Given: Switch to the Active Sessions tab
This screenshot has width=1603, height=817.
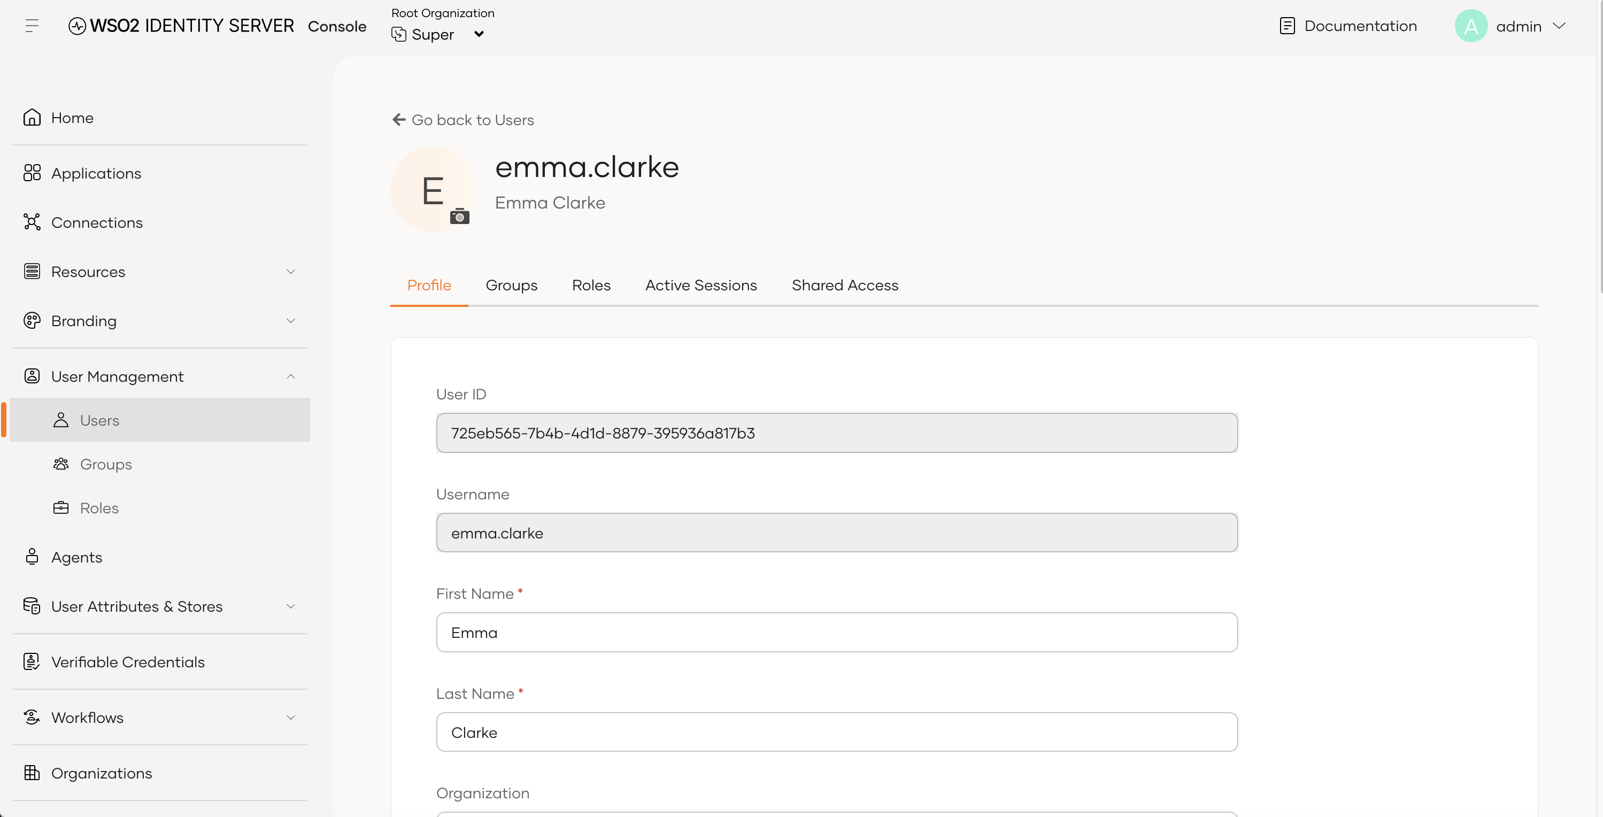Looking at the screenshot, I should point(700,285).
